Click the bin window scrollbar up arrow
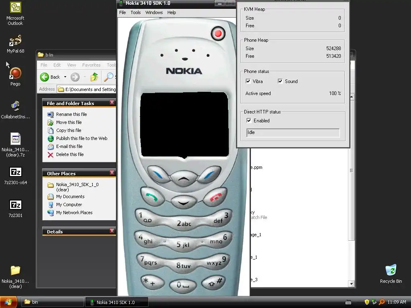 tap(352, 97)
